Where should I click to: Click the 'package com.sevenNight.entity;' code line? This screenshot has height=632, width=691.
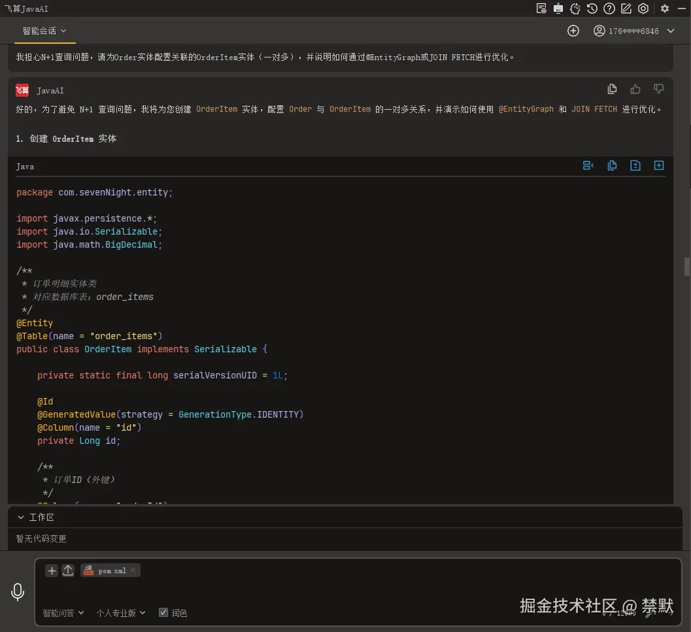pos(94,193)
